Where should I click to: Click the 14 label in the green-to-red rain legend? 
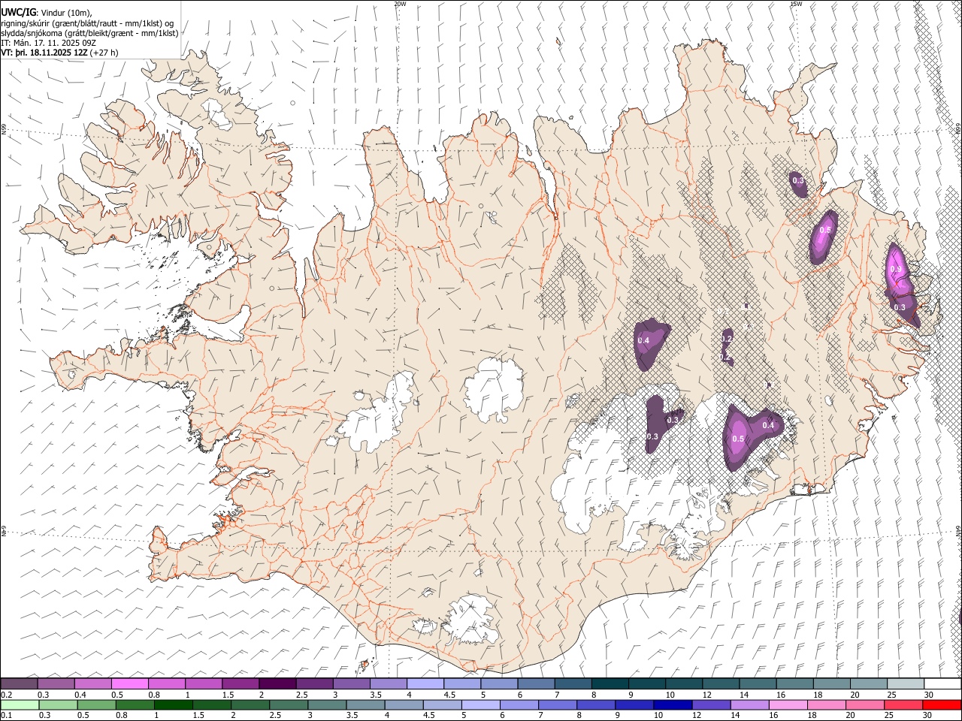pyautogui.click(x=736, y=715)
